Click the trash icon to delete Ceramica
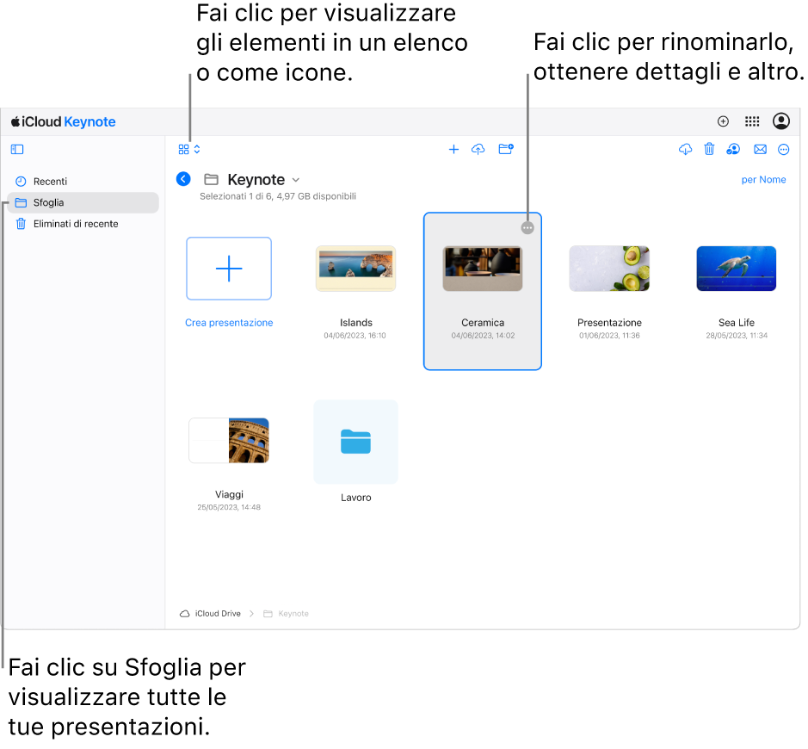Viewport: 808px width, 749px height. pyautogui.click(x=709, y=149)
